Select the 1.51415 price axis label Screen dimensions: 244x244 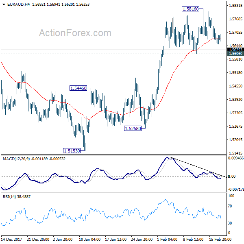pos(235,153)
